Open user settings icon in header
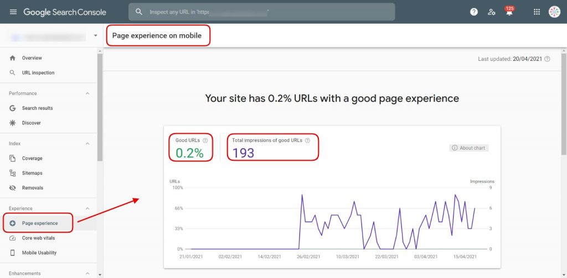Image resolution: width=567 pixels, height=278 pixels. (x=492, y=12)
